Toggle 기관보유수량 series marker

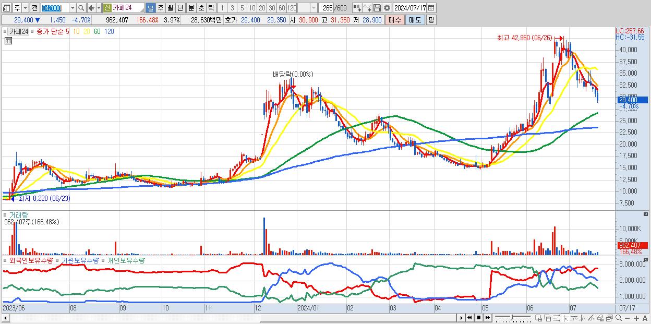point(57,260)
